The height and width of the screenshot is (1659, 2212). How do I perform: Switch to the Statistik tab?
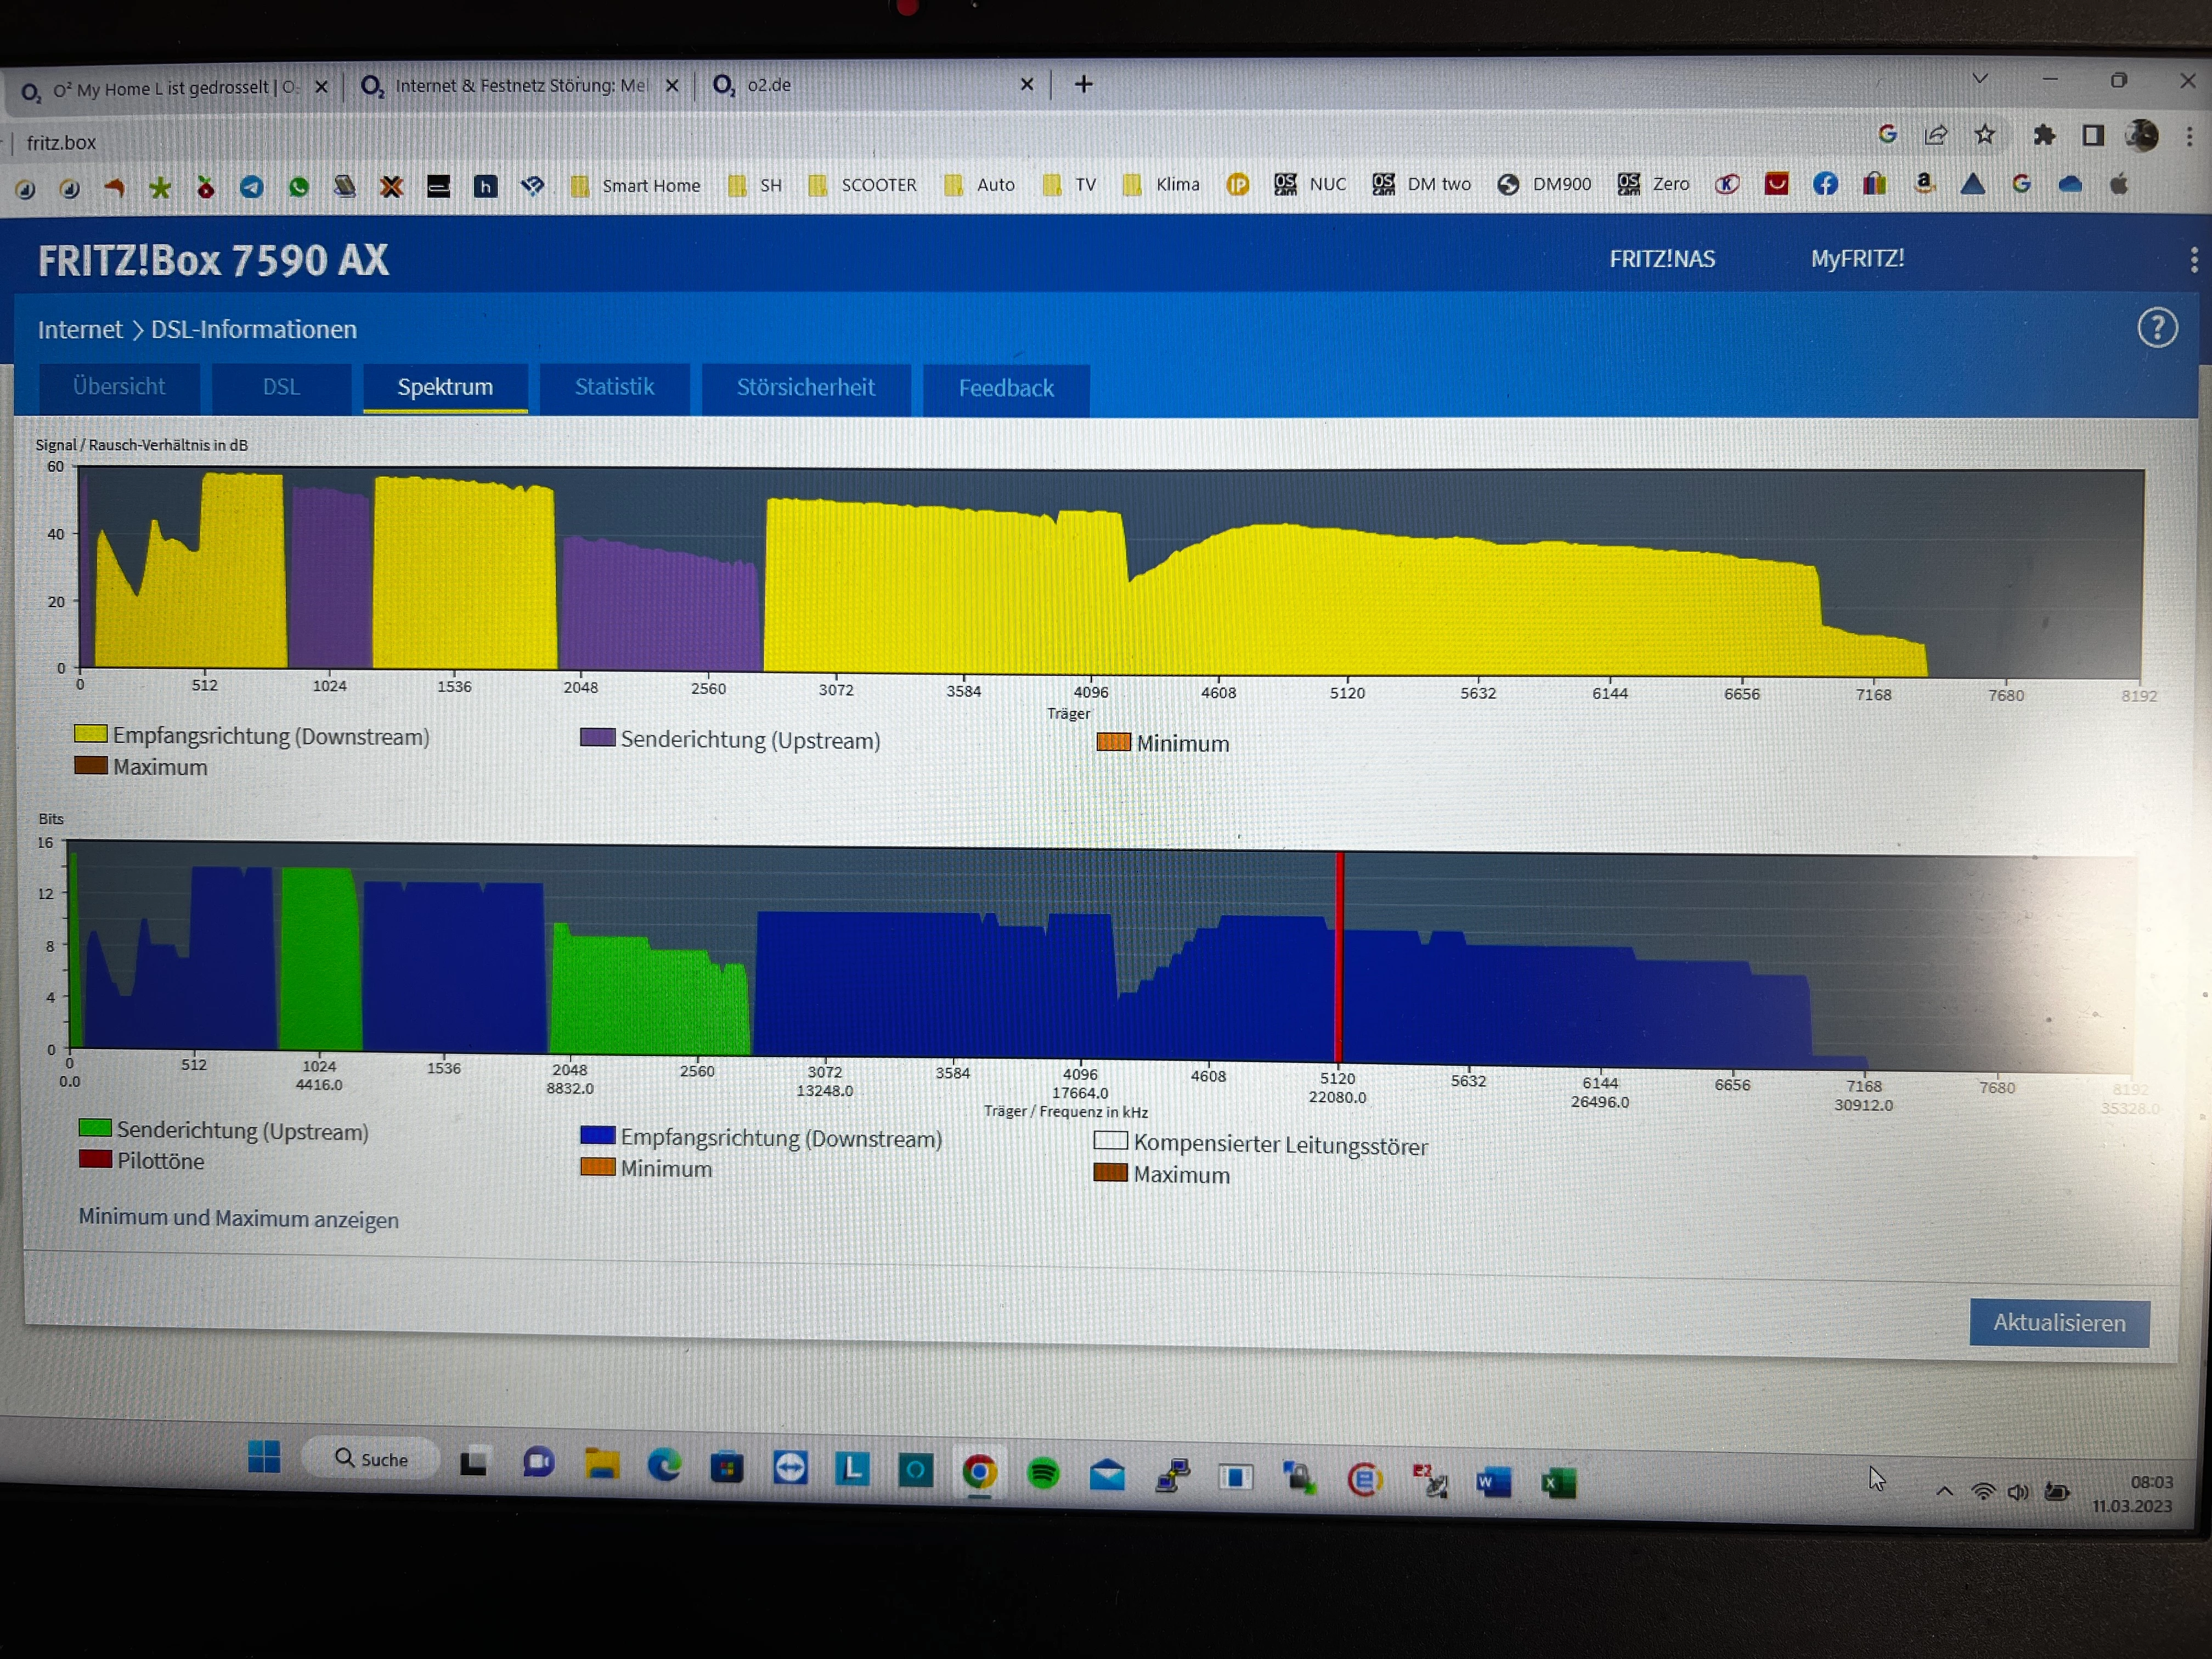tap(614, 387)
